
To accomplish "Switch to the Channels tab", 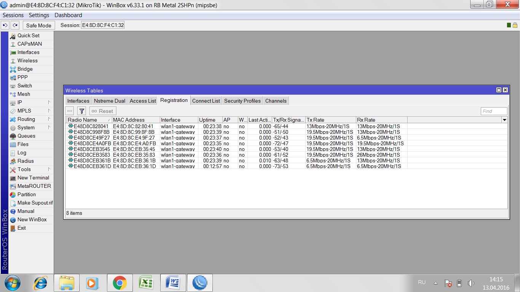I will click(276, 101).
